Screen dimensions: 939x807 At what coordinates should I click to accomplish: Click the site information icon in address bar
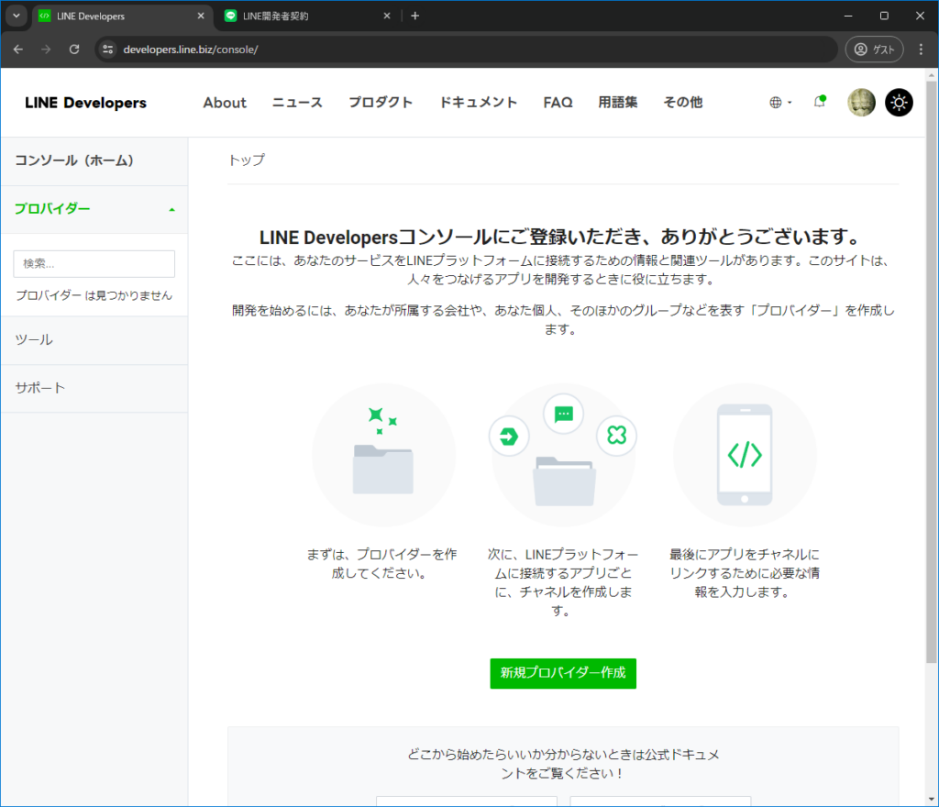tap(108, 50)
